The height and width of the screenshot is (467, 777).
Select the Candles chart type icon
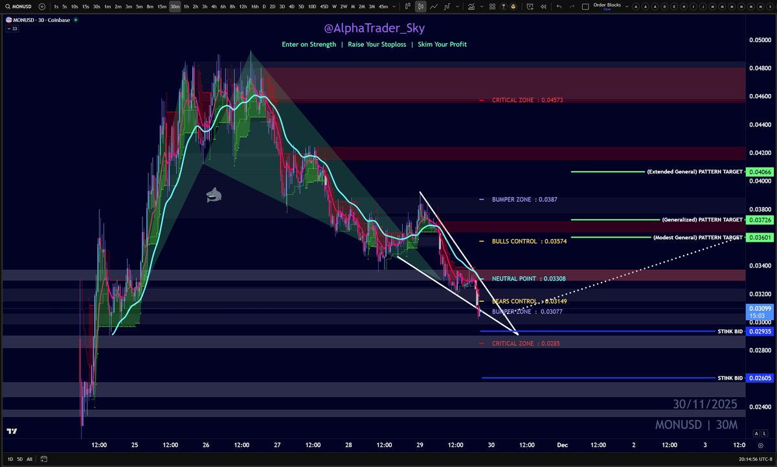click(x=421, y=6)
